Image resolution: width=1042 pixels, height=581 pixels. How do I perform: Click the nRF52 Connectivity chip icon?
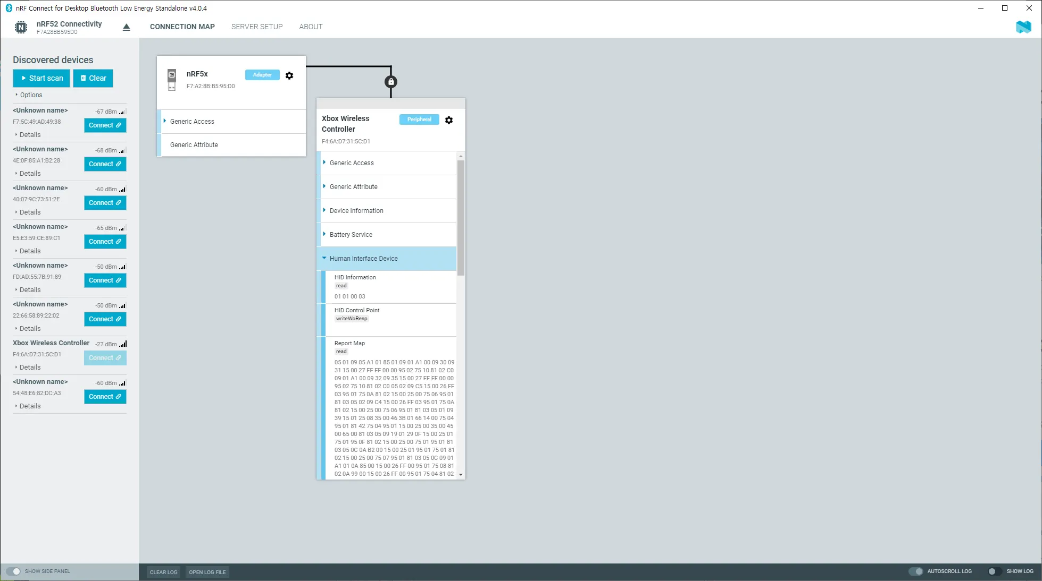[21, 28]
